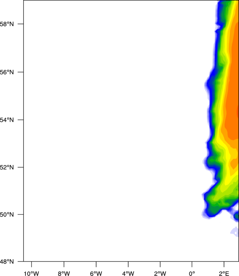The height and width of the screenshot is (276, 239).
Task: Click the 8°W longitude label
Action: (64, 273)
